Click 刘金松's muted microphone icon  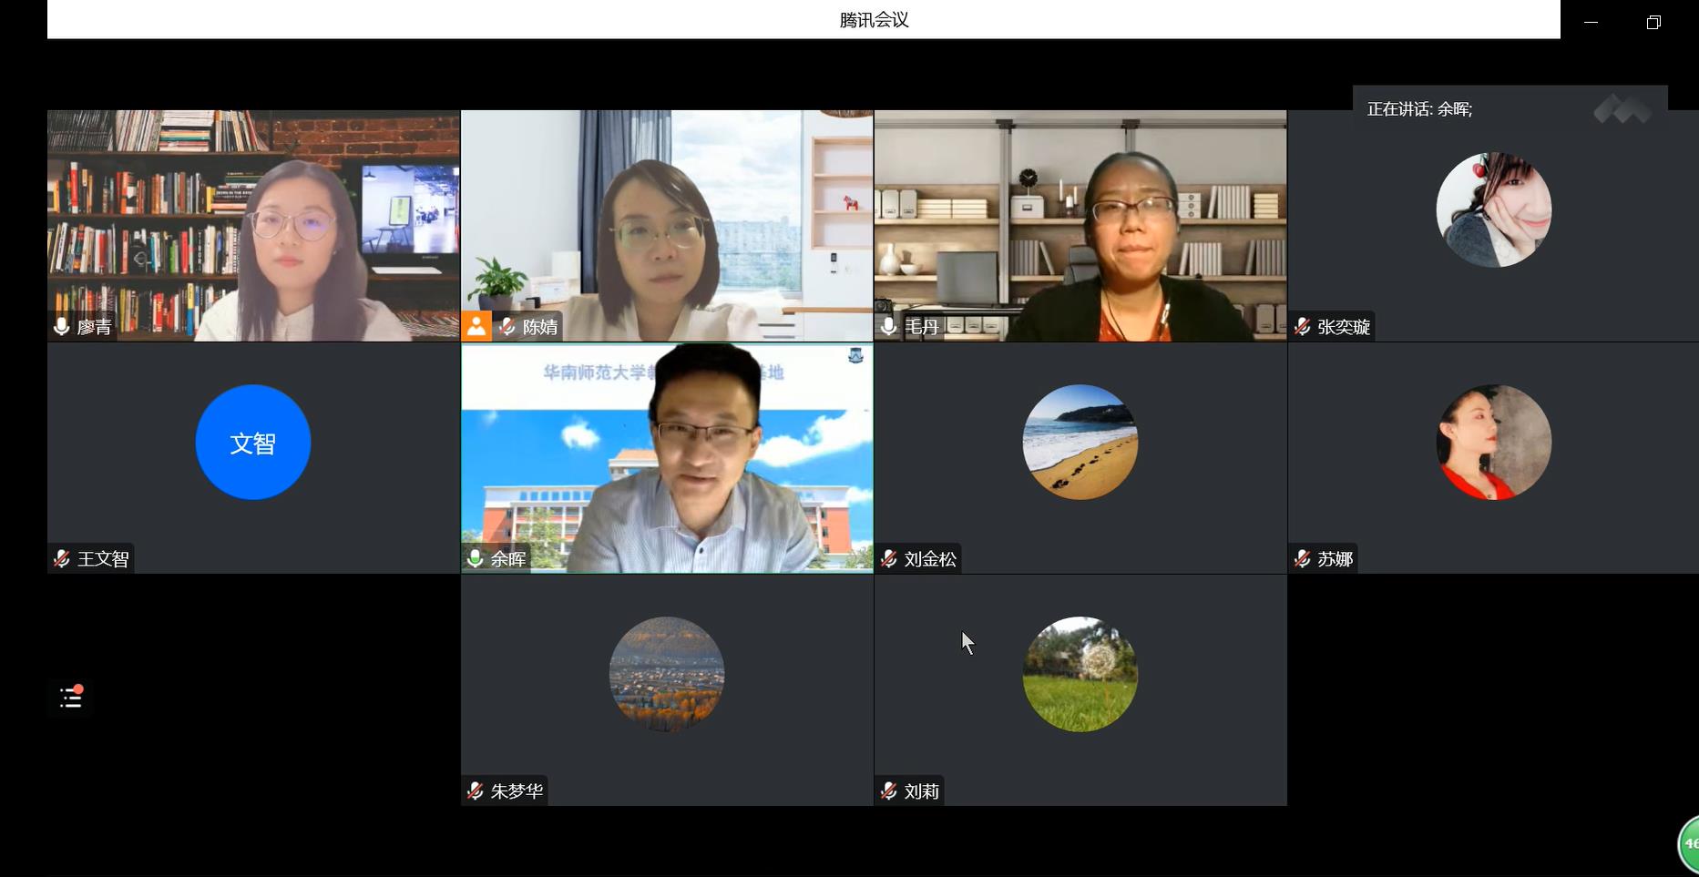(x=889, y=558)
